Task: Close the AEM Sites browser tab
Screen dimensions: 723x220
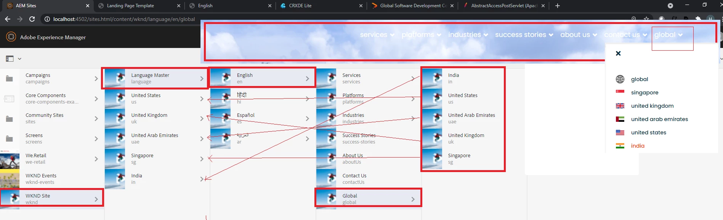Action: click(87, 6)
